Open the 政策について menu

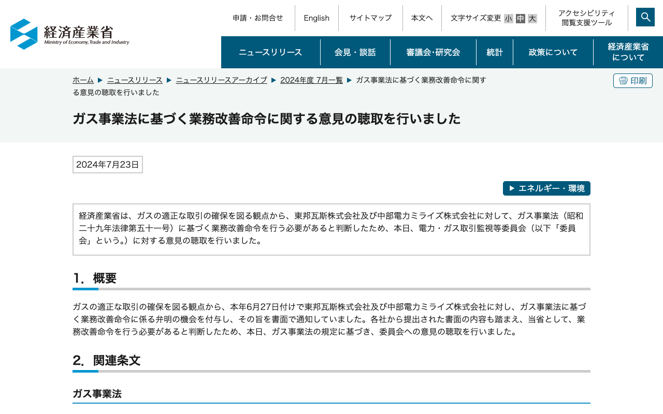(553, 52)
